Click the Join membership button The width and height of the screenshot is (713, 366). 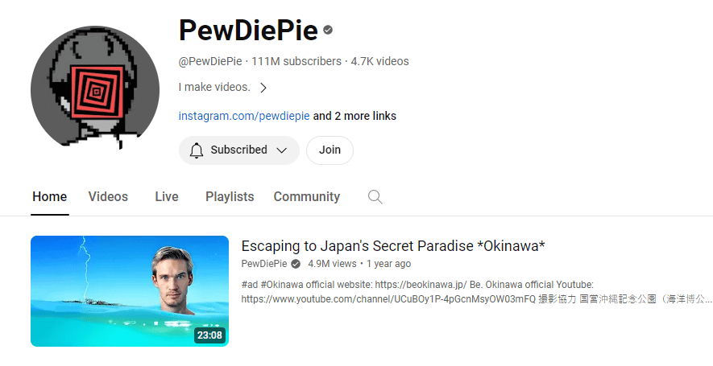[x=330, y=150]
